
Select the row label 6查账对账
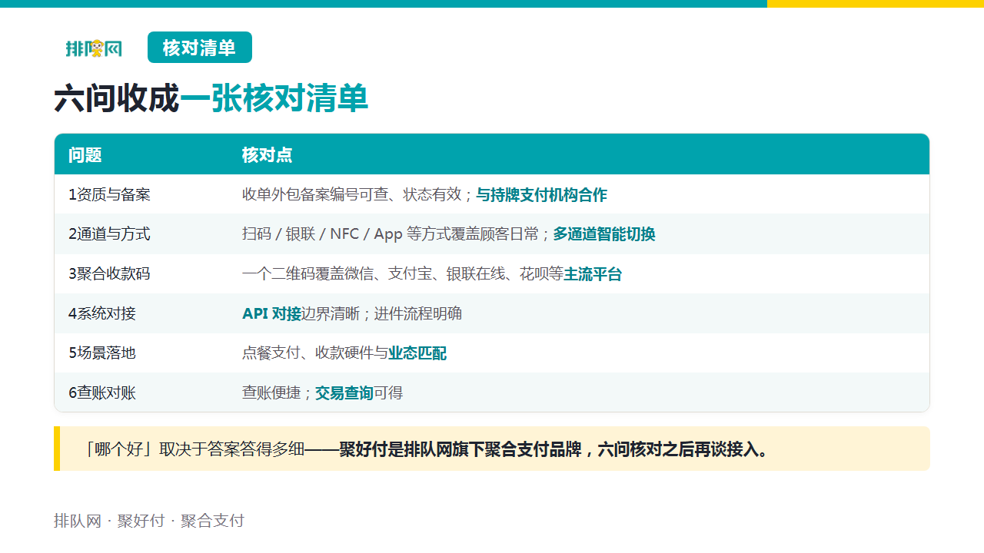102,393
